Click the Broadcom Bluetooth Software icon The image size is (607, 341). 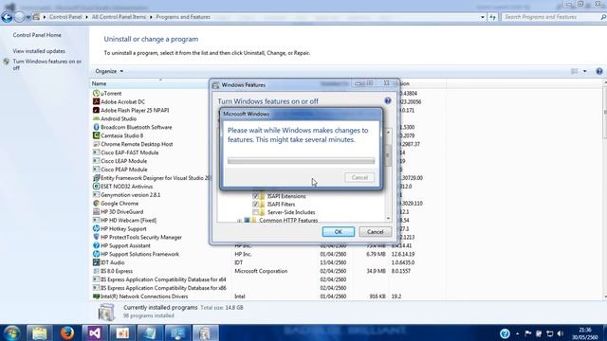click(x=96, y=127)
